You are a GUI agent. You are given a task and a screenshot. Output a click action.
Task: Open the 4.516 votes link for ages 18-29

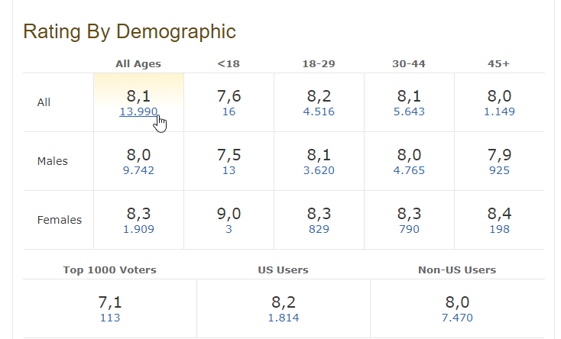pyautogui.click(x=319, y=111)
